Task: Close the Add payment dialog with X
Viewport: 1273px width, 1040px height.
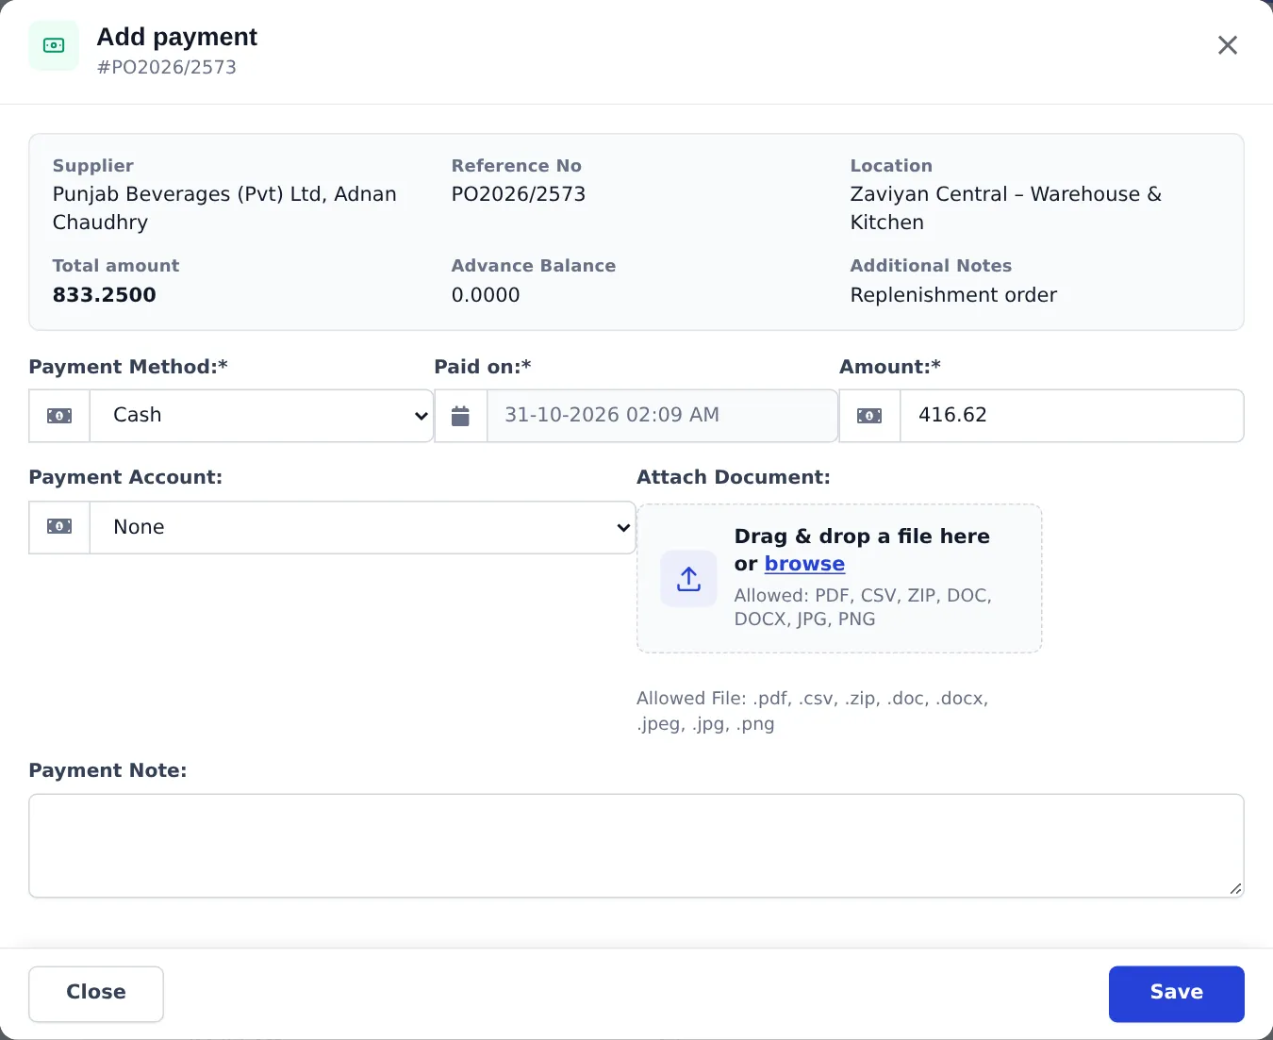Action: coord(1227,45)
